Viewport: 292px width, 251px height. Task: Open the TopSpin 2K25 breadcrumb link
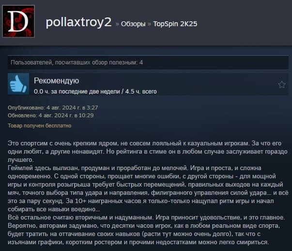tap(175, 24)
